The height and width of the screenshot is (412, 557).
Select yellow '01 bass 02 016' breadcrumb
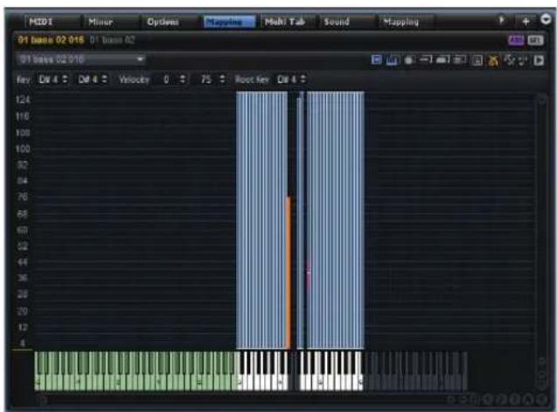(x=51, y=39)
